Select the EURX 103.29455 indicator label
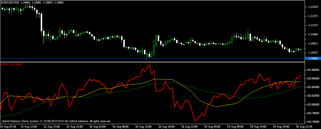This screenshot has width=321, height=129. 11,64
